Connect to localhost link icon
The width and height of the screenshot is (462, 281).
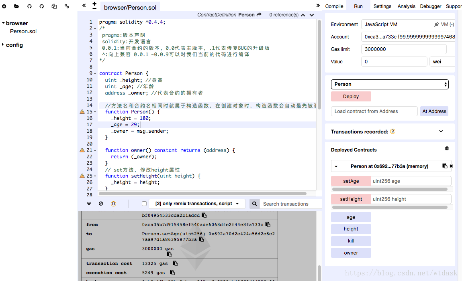[x=67, y=6]
